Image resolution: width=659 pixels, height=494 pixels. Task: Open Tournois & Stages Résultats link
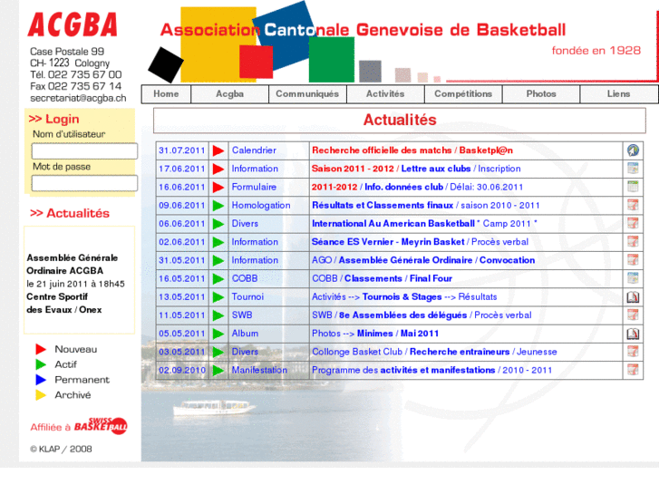(404, 296)
